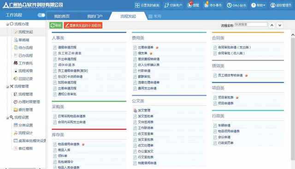The height and width of the screenshot is (169, 295).
Task: Click the up chevron beside the search box
Action: click(x=271, y=25)
